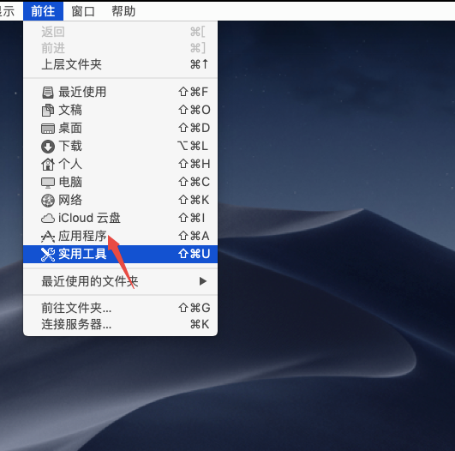Select 下载 label in menu
455x451 pixels.
coord(70,146)
